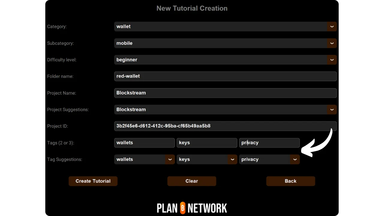Click the chevron on the keys tag suggestion

coord(232,159)
